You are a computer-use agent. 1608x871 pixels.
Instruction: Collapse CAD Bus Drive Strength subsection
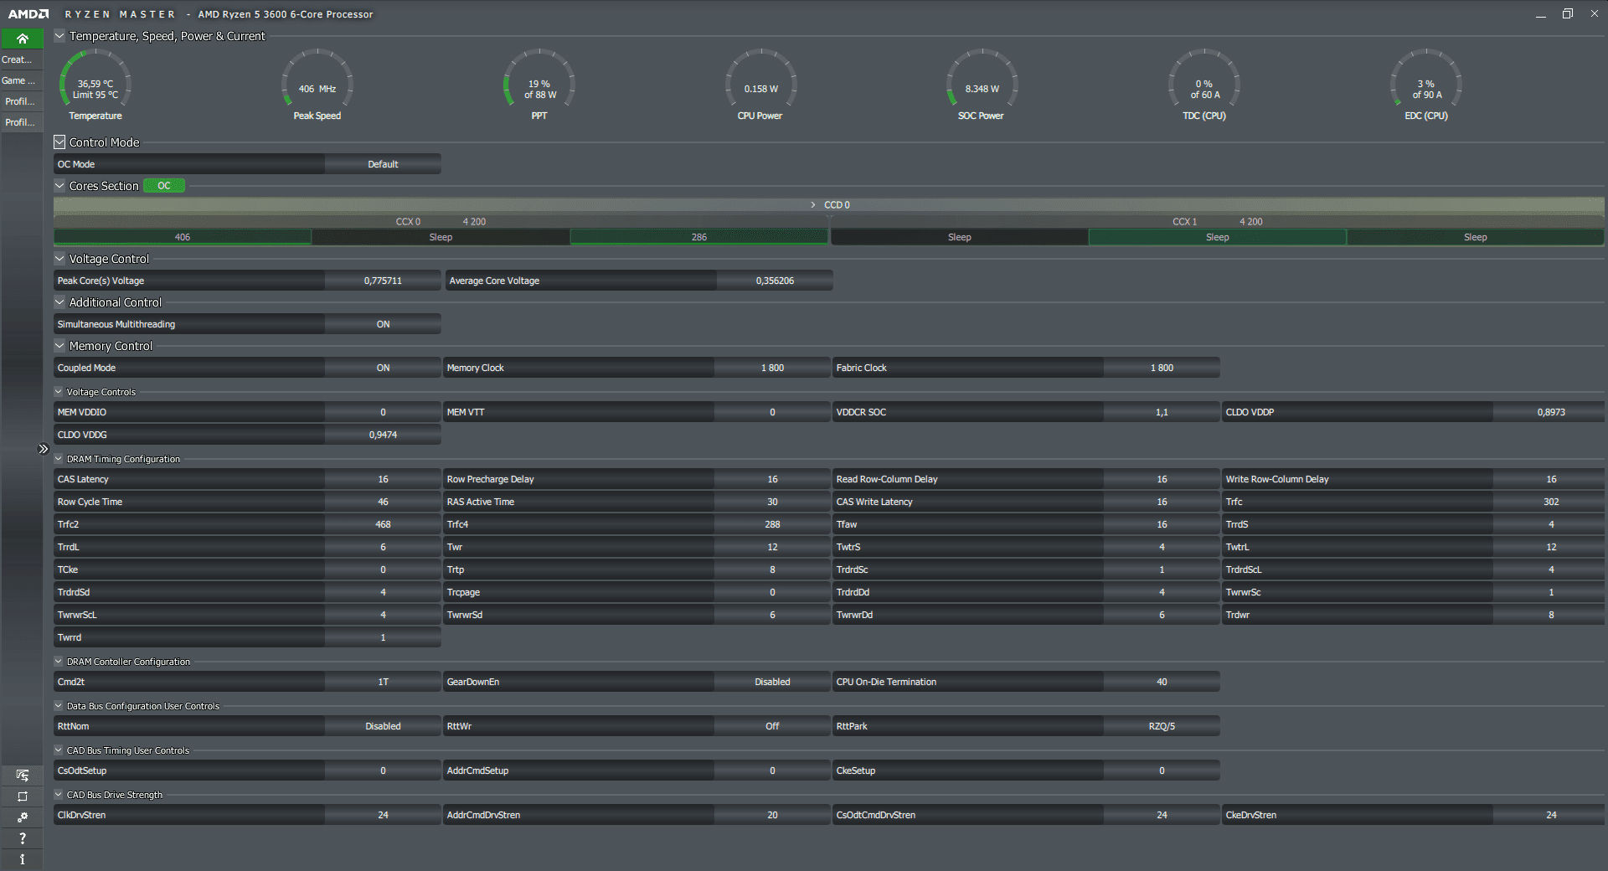tap(59, 794)
